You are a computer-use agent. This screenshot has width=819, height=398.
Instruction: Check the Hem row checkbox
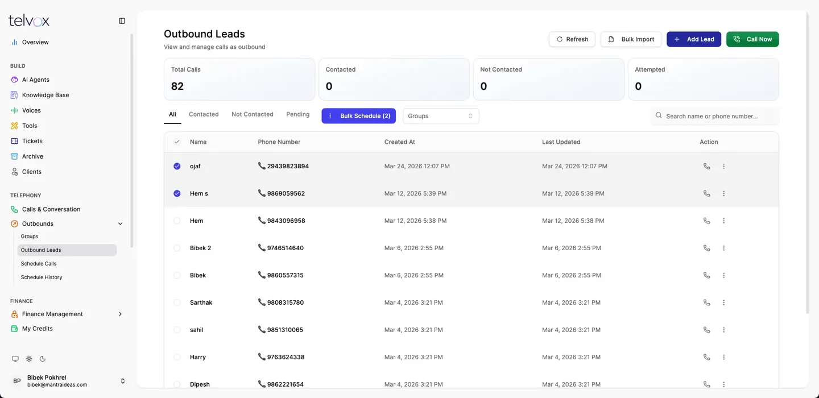(177, 221)
